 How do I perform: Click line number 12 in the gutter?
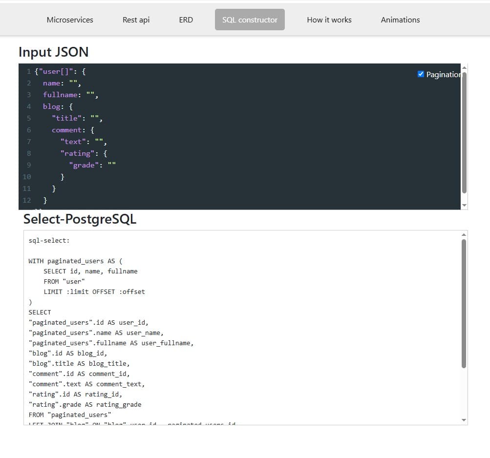27,201
